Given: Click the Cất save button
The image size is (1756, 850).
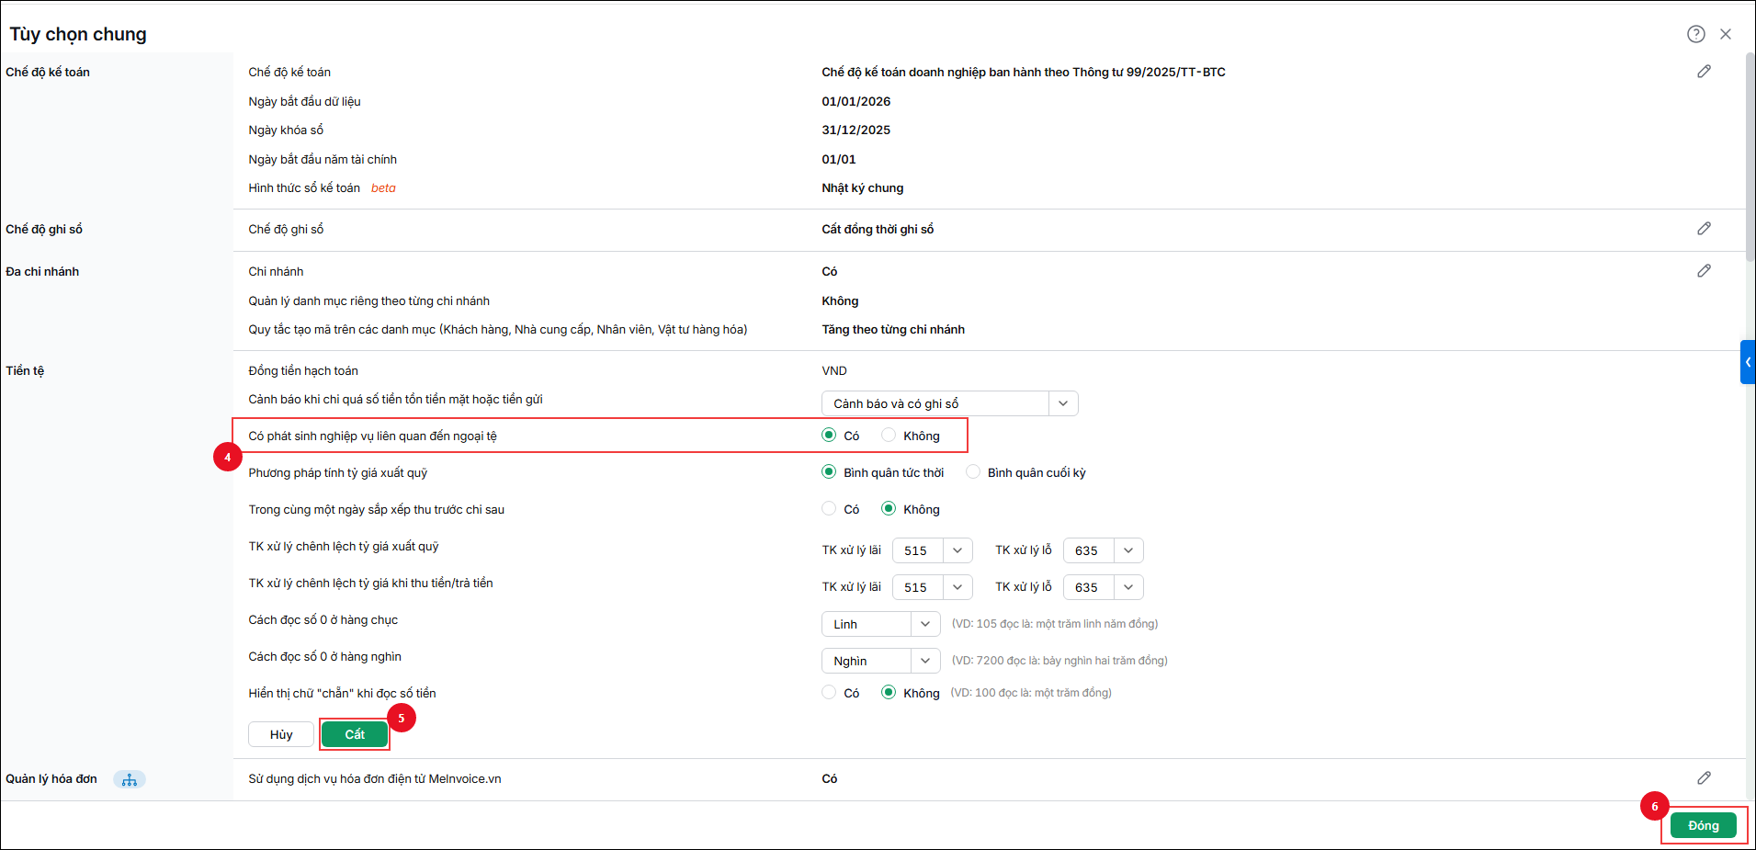Looking at the screenshot, I should (355, 734).
